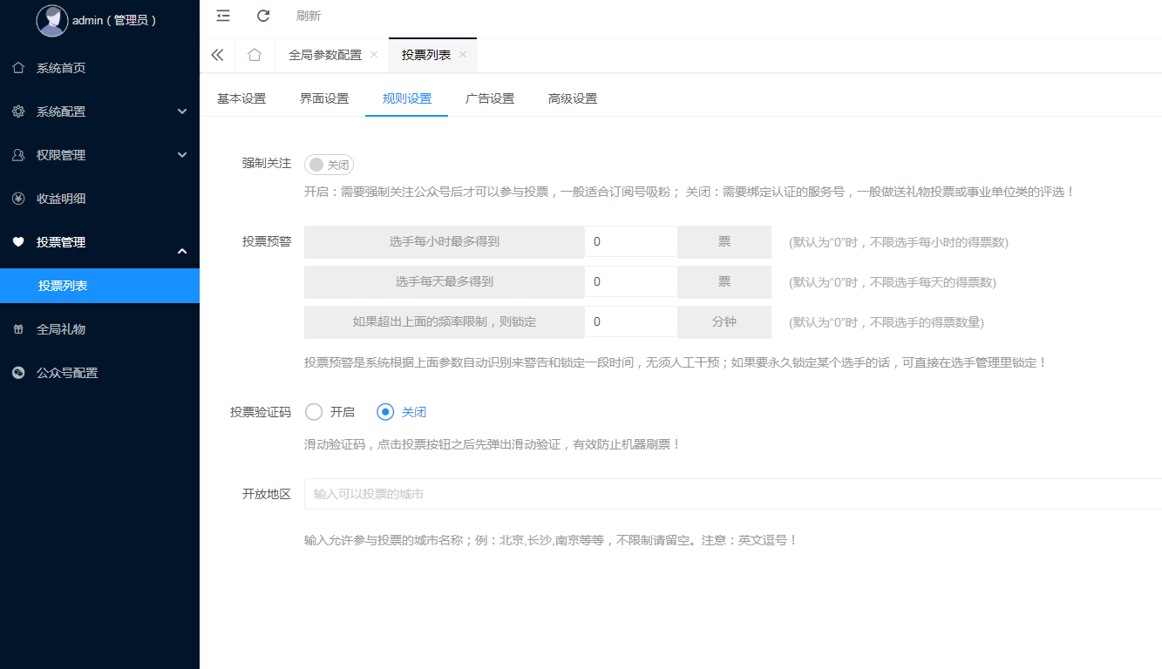Switch to 高级设置 tab
Image resolution: width=1162 pixels, height=669 pixels.
(x=573, y=98)
